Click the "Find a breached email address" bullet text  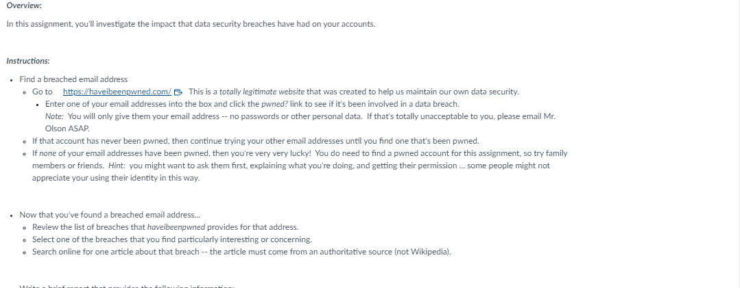point(73,79)
